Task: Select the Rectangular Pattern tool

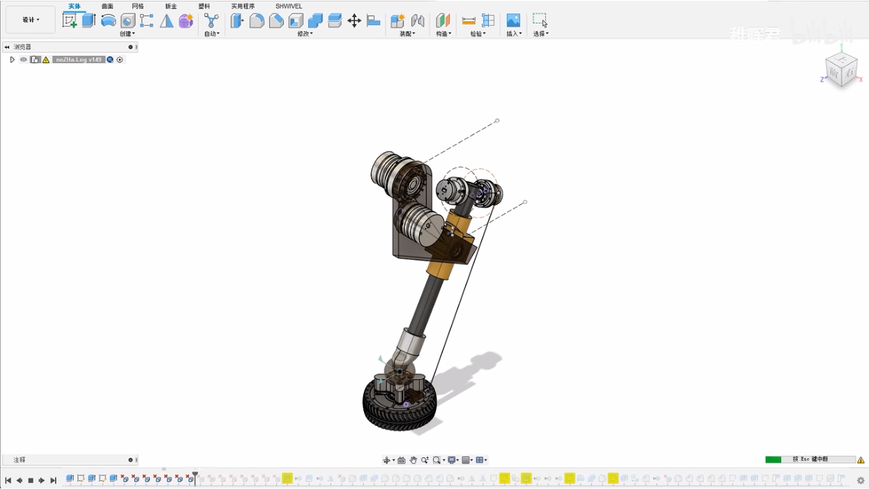Action: click(x=147, y=21)
